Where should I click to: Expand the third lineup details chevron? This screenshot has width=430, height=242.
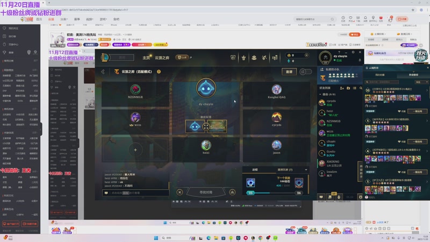click(427, 151)
